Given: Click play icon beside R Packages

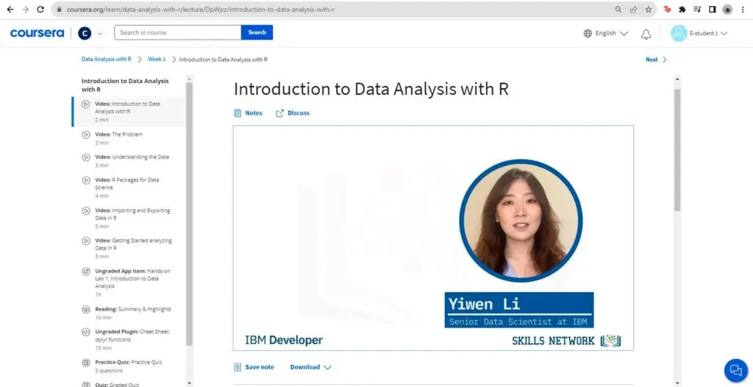Looking at the screenshot, I should pos(86,181).
